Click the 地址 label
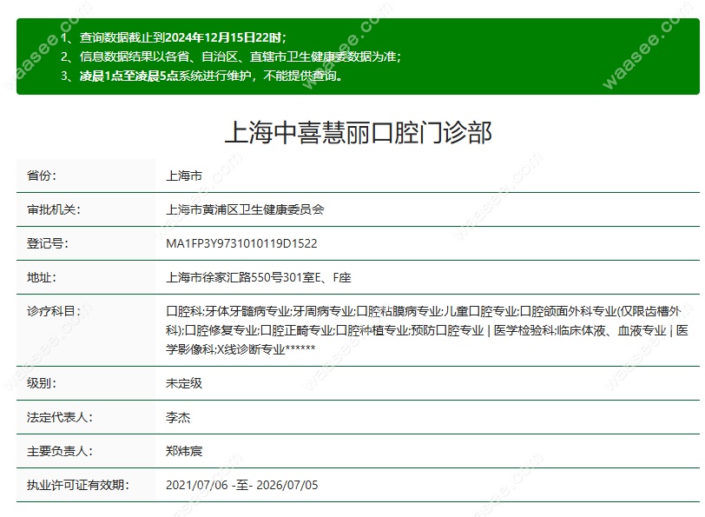 pos(42,277)
